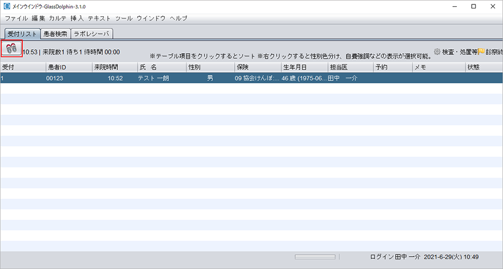
Task: Sort by the 担当医 column header
Action: click(x=350, y=67)
